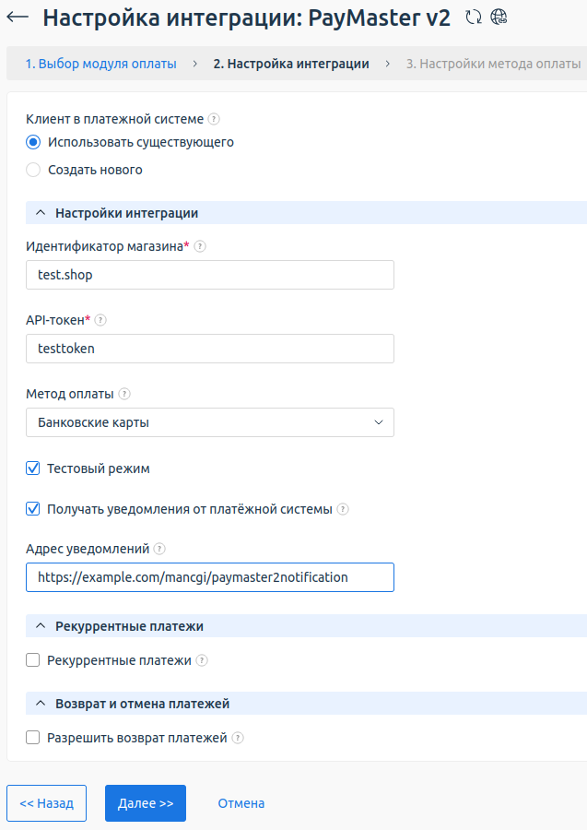The height and width of the screenshot is (830, 587).
Task: Click help icon next to Клиент в платежной системе
Action: pyautogui.click(x=214, y=119)
